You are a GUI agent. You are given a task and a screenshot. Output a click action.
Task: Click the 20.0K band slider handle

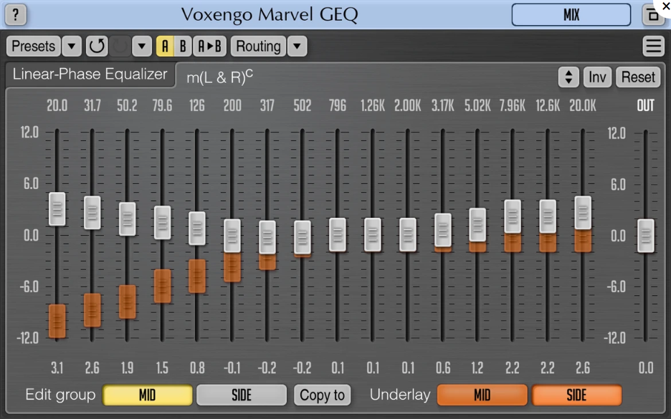coord(582,213)
